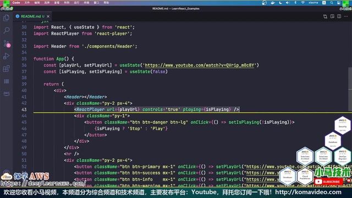Open Control Center menu bar icon

(339, 3)
